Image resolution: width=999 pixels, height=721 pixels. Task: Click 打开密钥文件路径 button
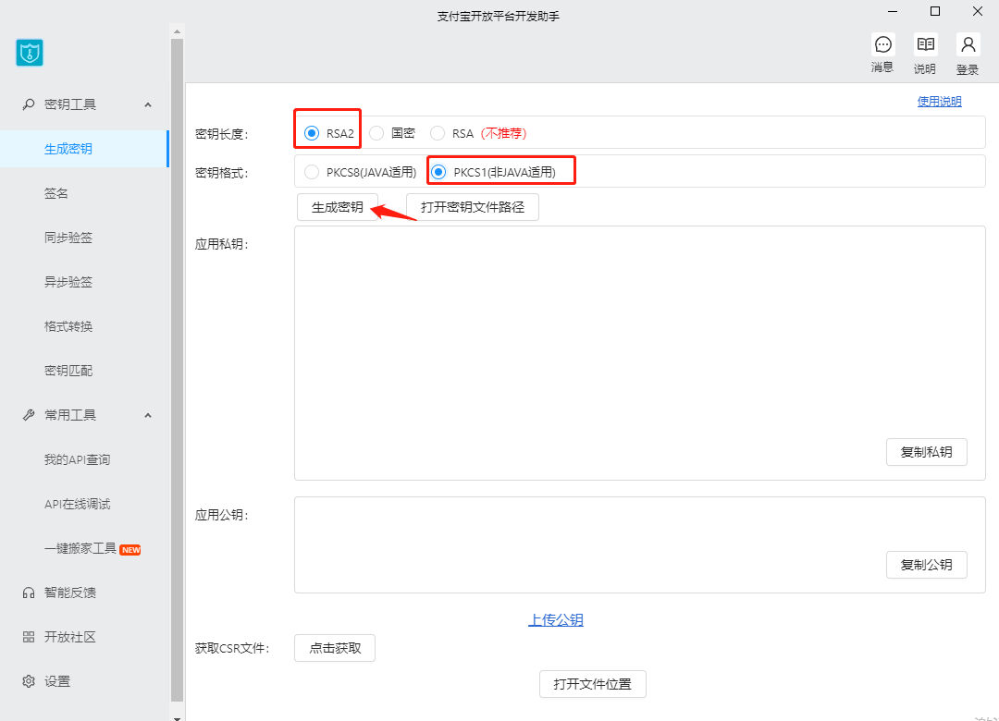click(x=473, y=207)
